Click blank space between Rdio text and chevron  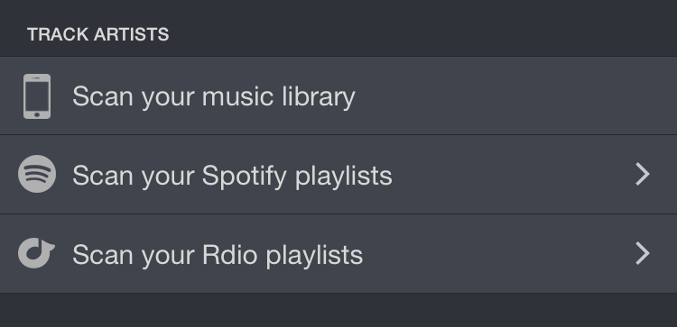498,253
